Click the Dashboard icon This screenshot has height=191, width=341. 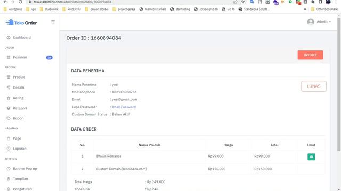(x=9, y=38)
